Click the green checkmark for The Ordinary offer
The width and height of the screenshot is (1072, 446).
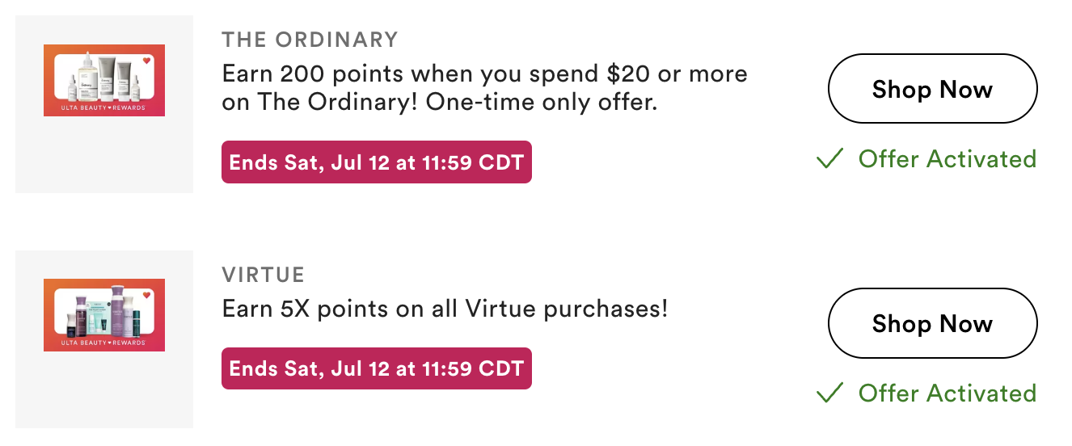tap(829, 159)
